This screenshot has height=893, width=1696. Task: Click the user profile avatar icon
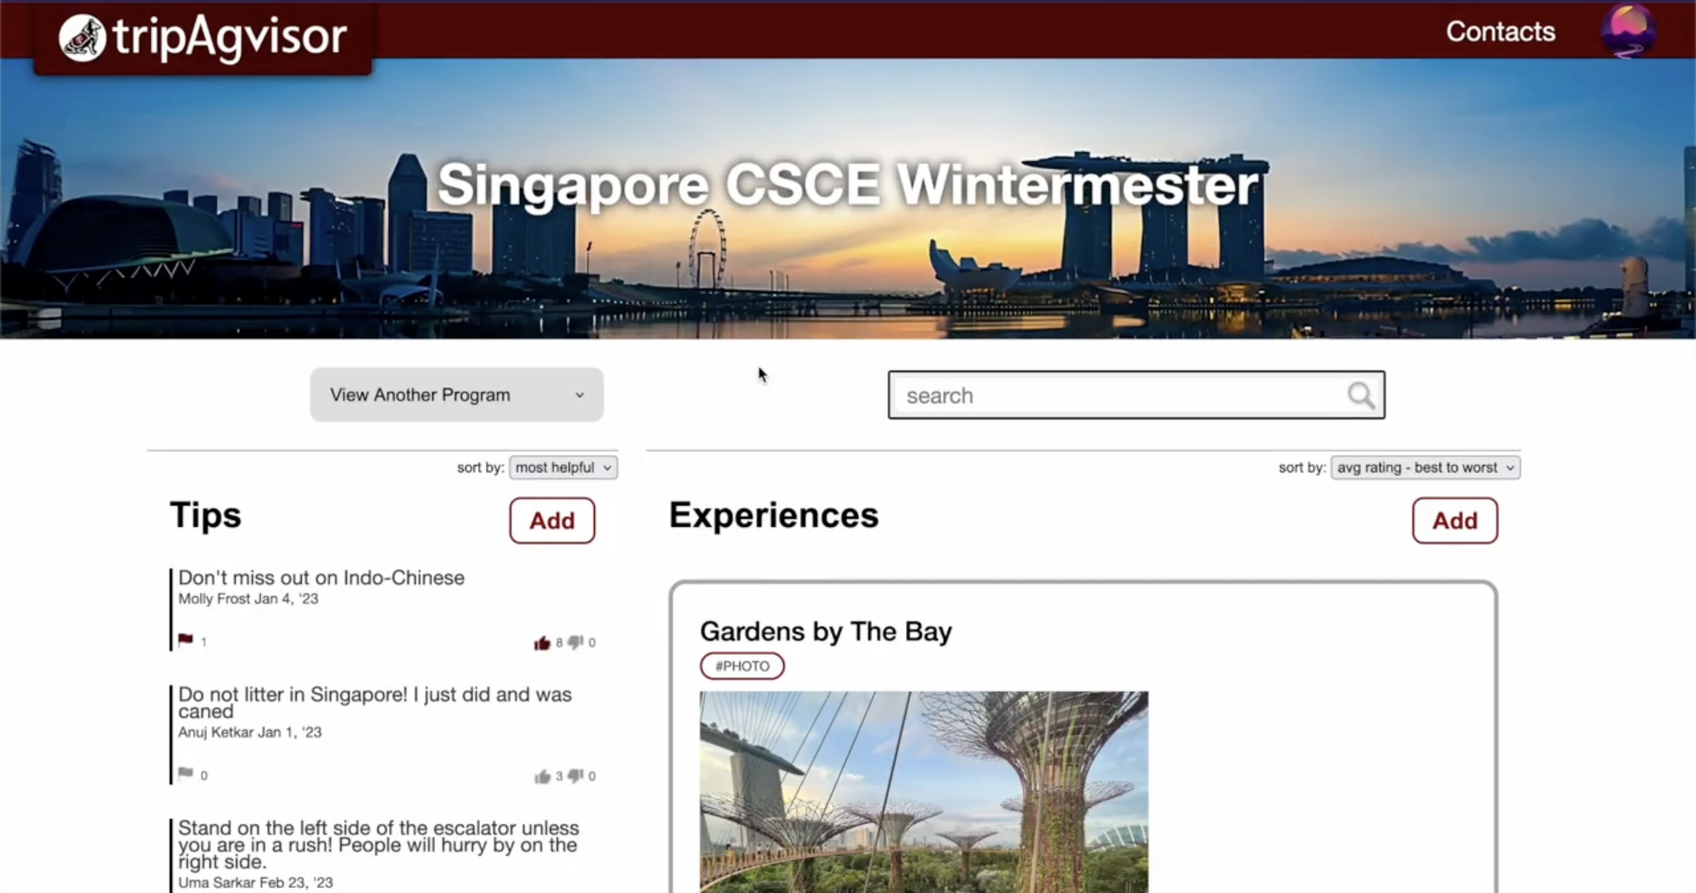pyautogui.click(x=1629, y=31)
